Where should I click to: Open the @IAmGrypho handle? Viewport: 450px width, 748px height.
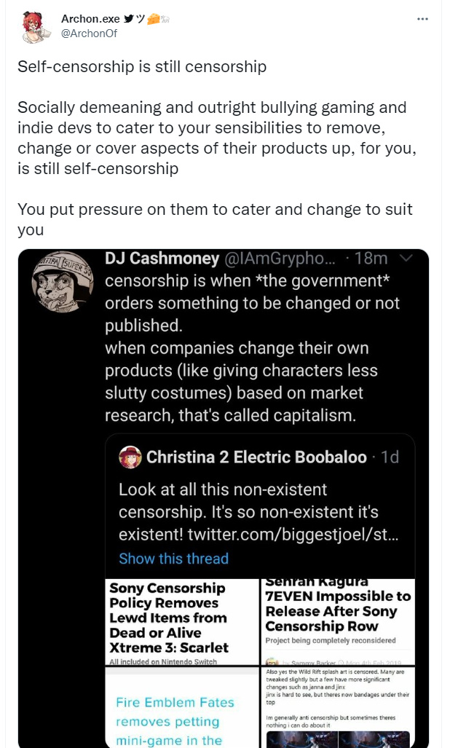point(280,258)
